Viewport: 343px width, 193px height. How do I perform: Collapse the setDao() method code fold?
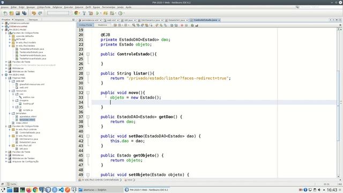coord(88,136)
